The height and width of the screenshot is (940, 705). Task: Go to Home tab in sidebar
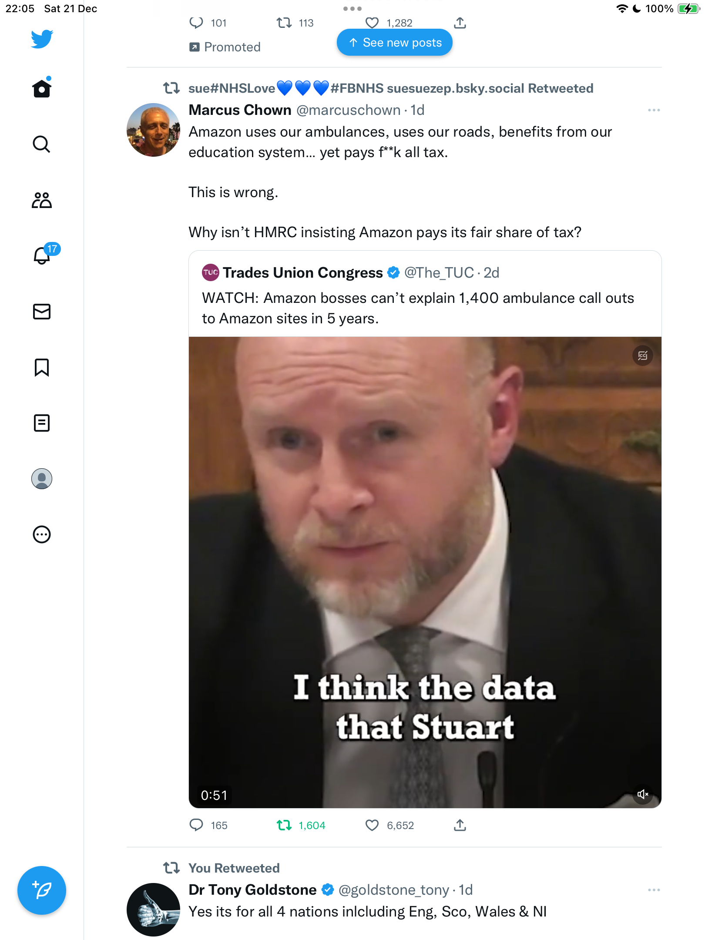(42, 88)
